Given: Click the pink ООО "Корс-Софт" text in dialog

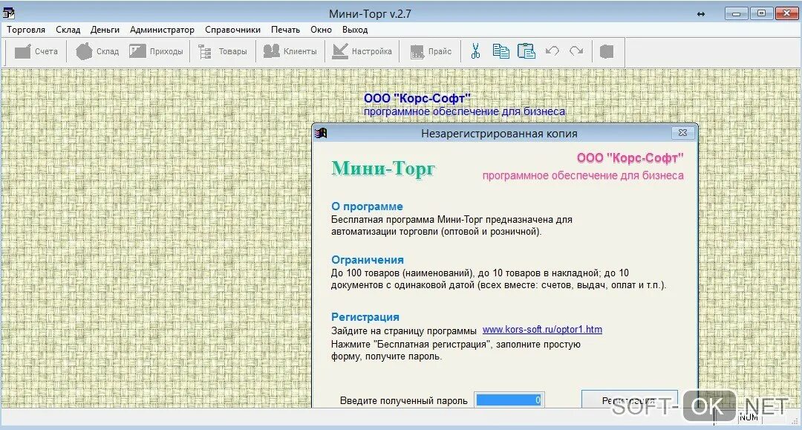Looking at the screenshot, I should tap(630, 158).
